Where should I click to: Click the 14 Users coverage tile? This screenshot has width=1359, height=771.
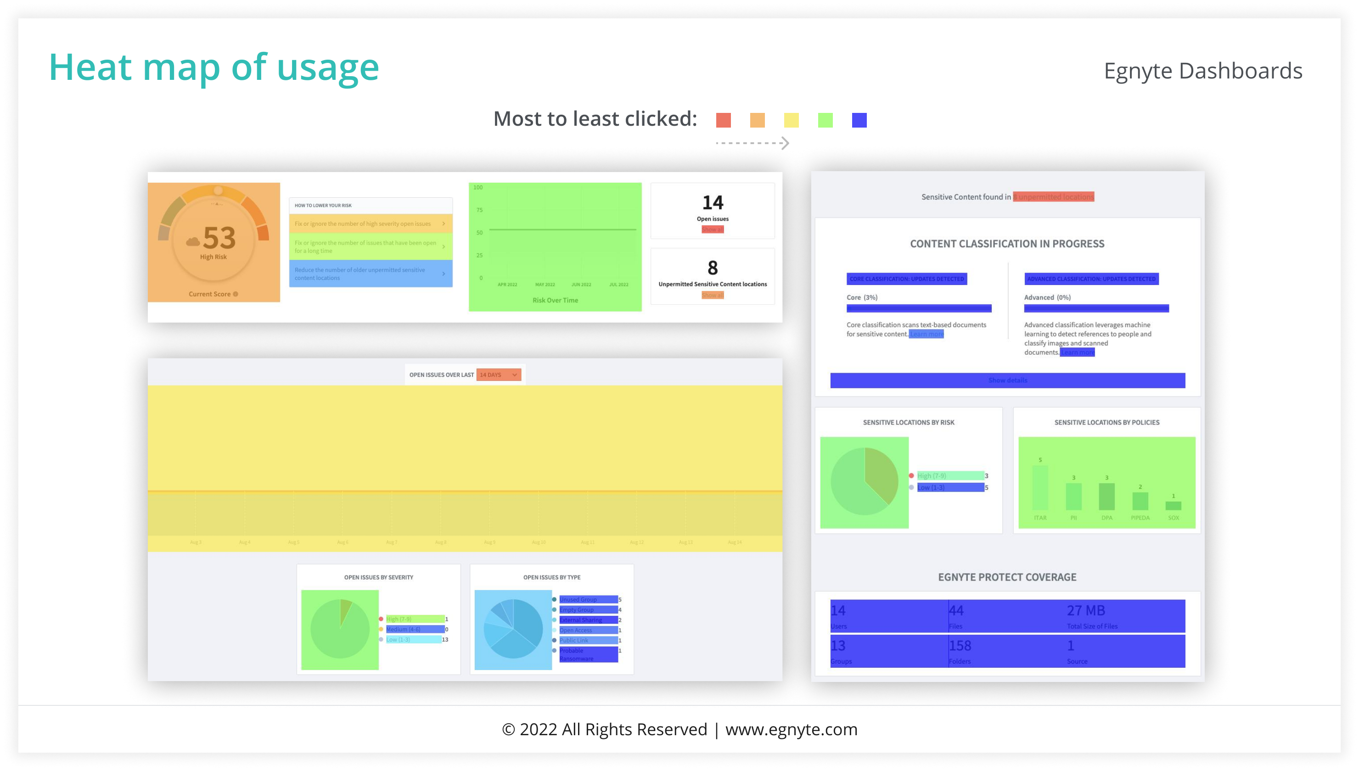pyautogui.click(x=889, y=616)
